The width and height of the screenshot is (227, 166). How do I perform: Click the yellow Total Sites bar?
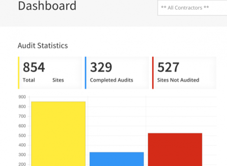(58, 134)
